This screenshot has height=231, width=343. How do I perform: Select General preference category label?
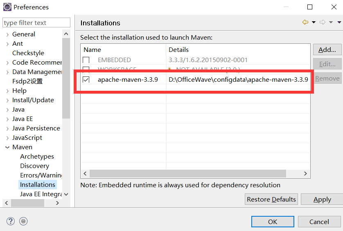(x=24, y=34)
